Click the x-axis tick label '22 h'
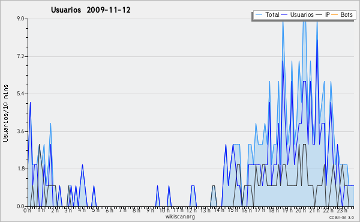 click(x=328, y=211)
